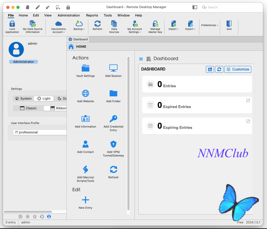267x229 pixels.
Task: Click Add Macros/Scripts/Tools action
Action: pos(86,174)
